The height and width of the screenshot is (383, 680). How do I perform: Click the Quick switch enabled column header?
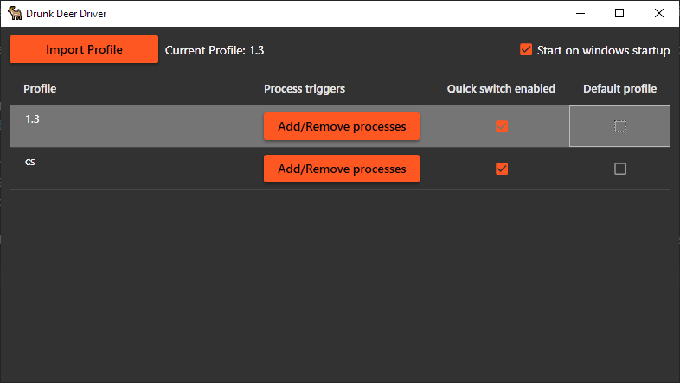(501, 89)
